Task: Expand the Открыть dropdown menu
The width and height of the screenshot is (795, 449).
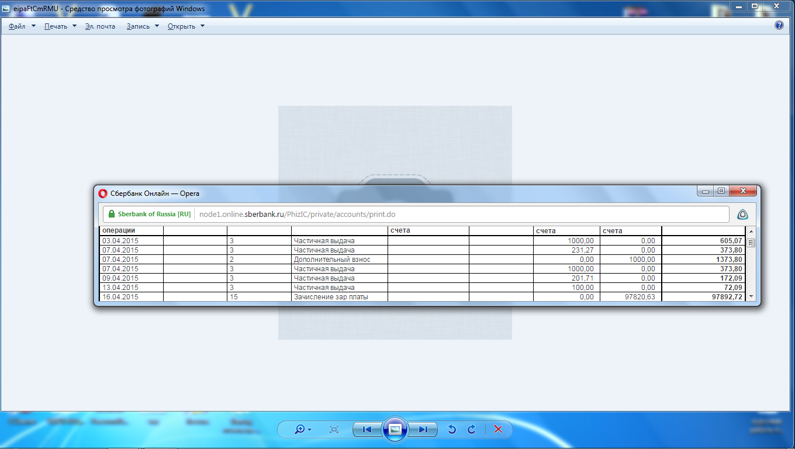Action: click(186, 26)
